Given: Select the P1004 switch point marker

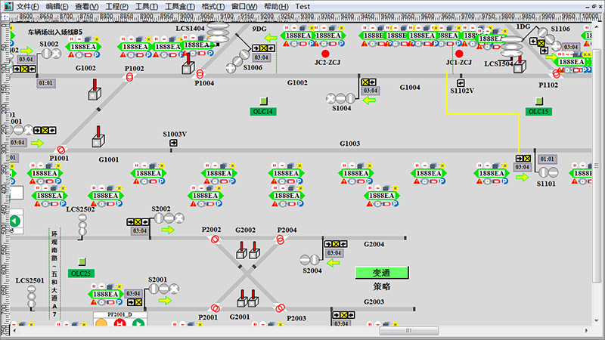Looking at the screenshot, I should tap(200, 74).
